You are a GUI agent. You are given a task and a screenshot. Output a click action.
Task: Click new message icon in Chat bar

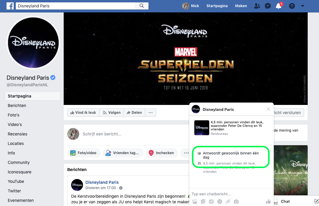click(316, 201)
